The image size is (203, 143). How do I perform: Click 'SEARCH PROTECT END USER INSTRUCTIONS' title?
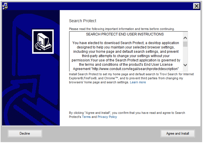(125, 34)
